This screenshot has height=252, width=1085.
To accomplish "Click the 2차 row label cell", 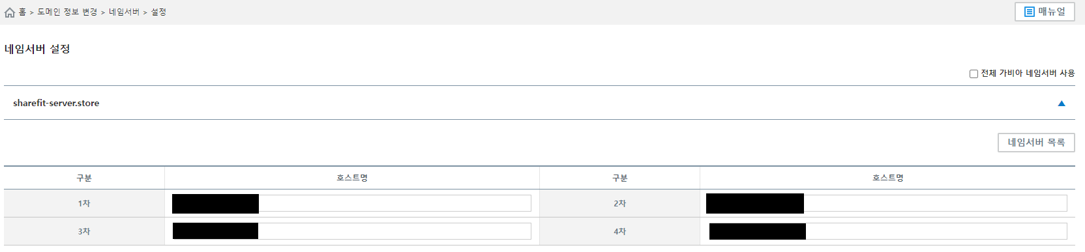I will click(x=619, y=203).
